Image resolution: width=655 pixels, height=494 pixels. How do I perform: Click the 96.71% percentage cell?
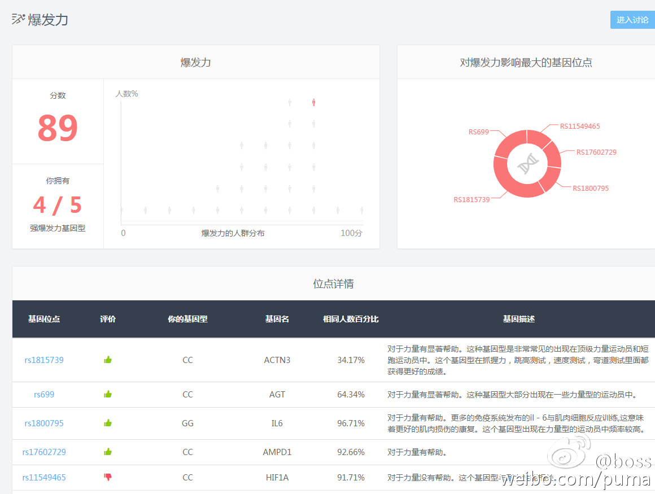point(351,423)
